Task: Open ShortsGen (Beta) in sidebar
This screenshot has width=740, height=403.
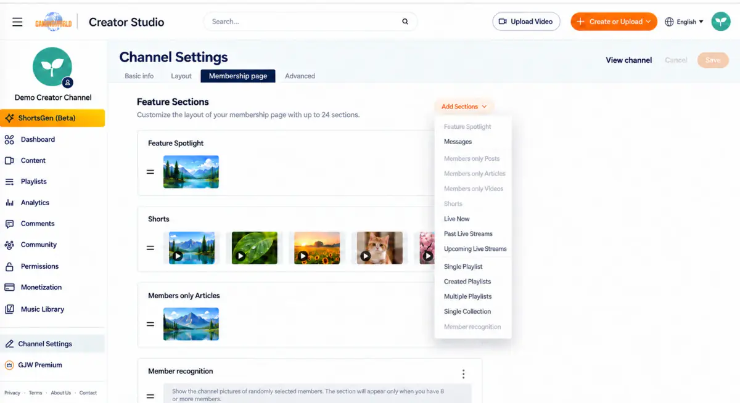Action: [52, 118]
